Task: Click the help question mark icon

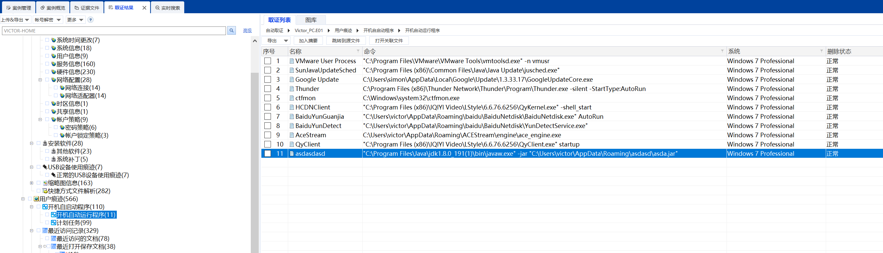Action: click(91, 20)
